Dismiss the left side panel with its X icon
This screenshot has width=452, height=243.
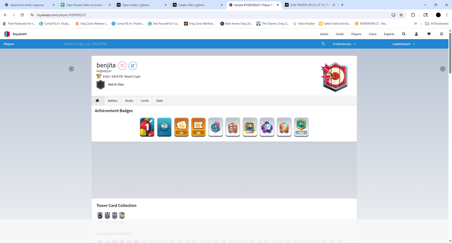(x=72, y=69)
